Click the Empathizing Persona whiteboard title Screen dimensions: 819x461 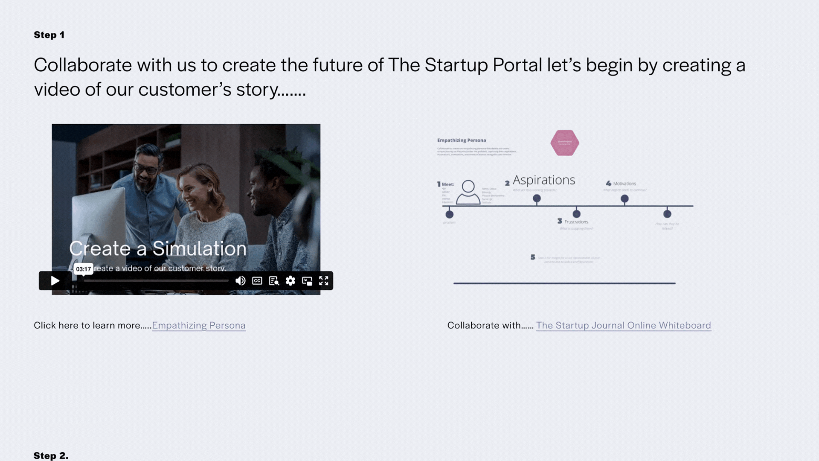coord(462,140)
